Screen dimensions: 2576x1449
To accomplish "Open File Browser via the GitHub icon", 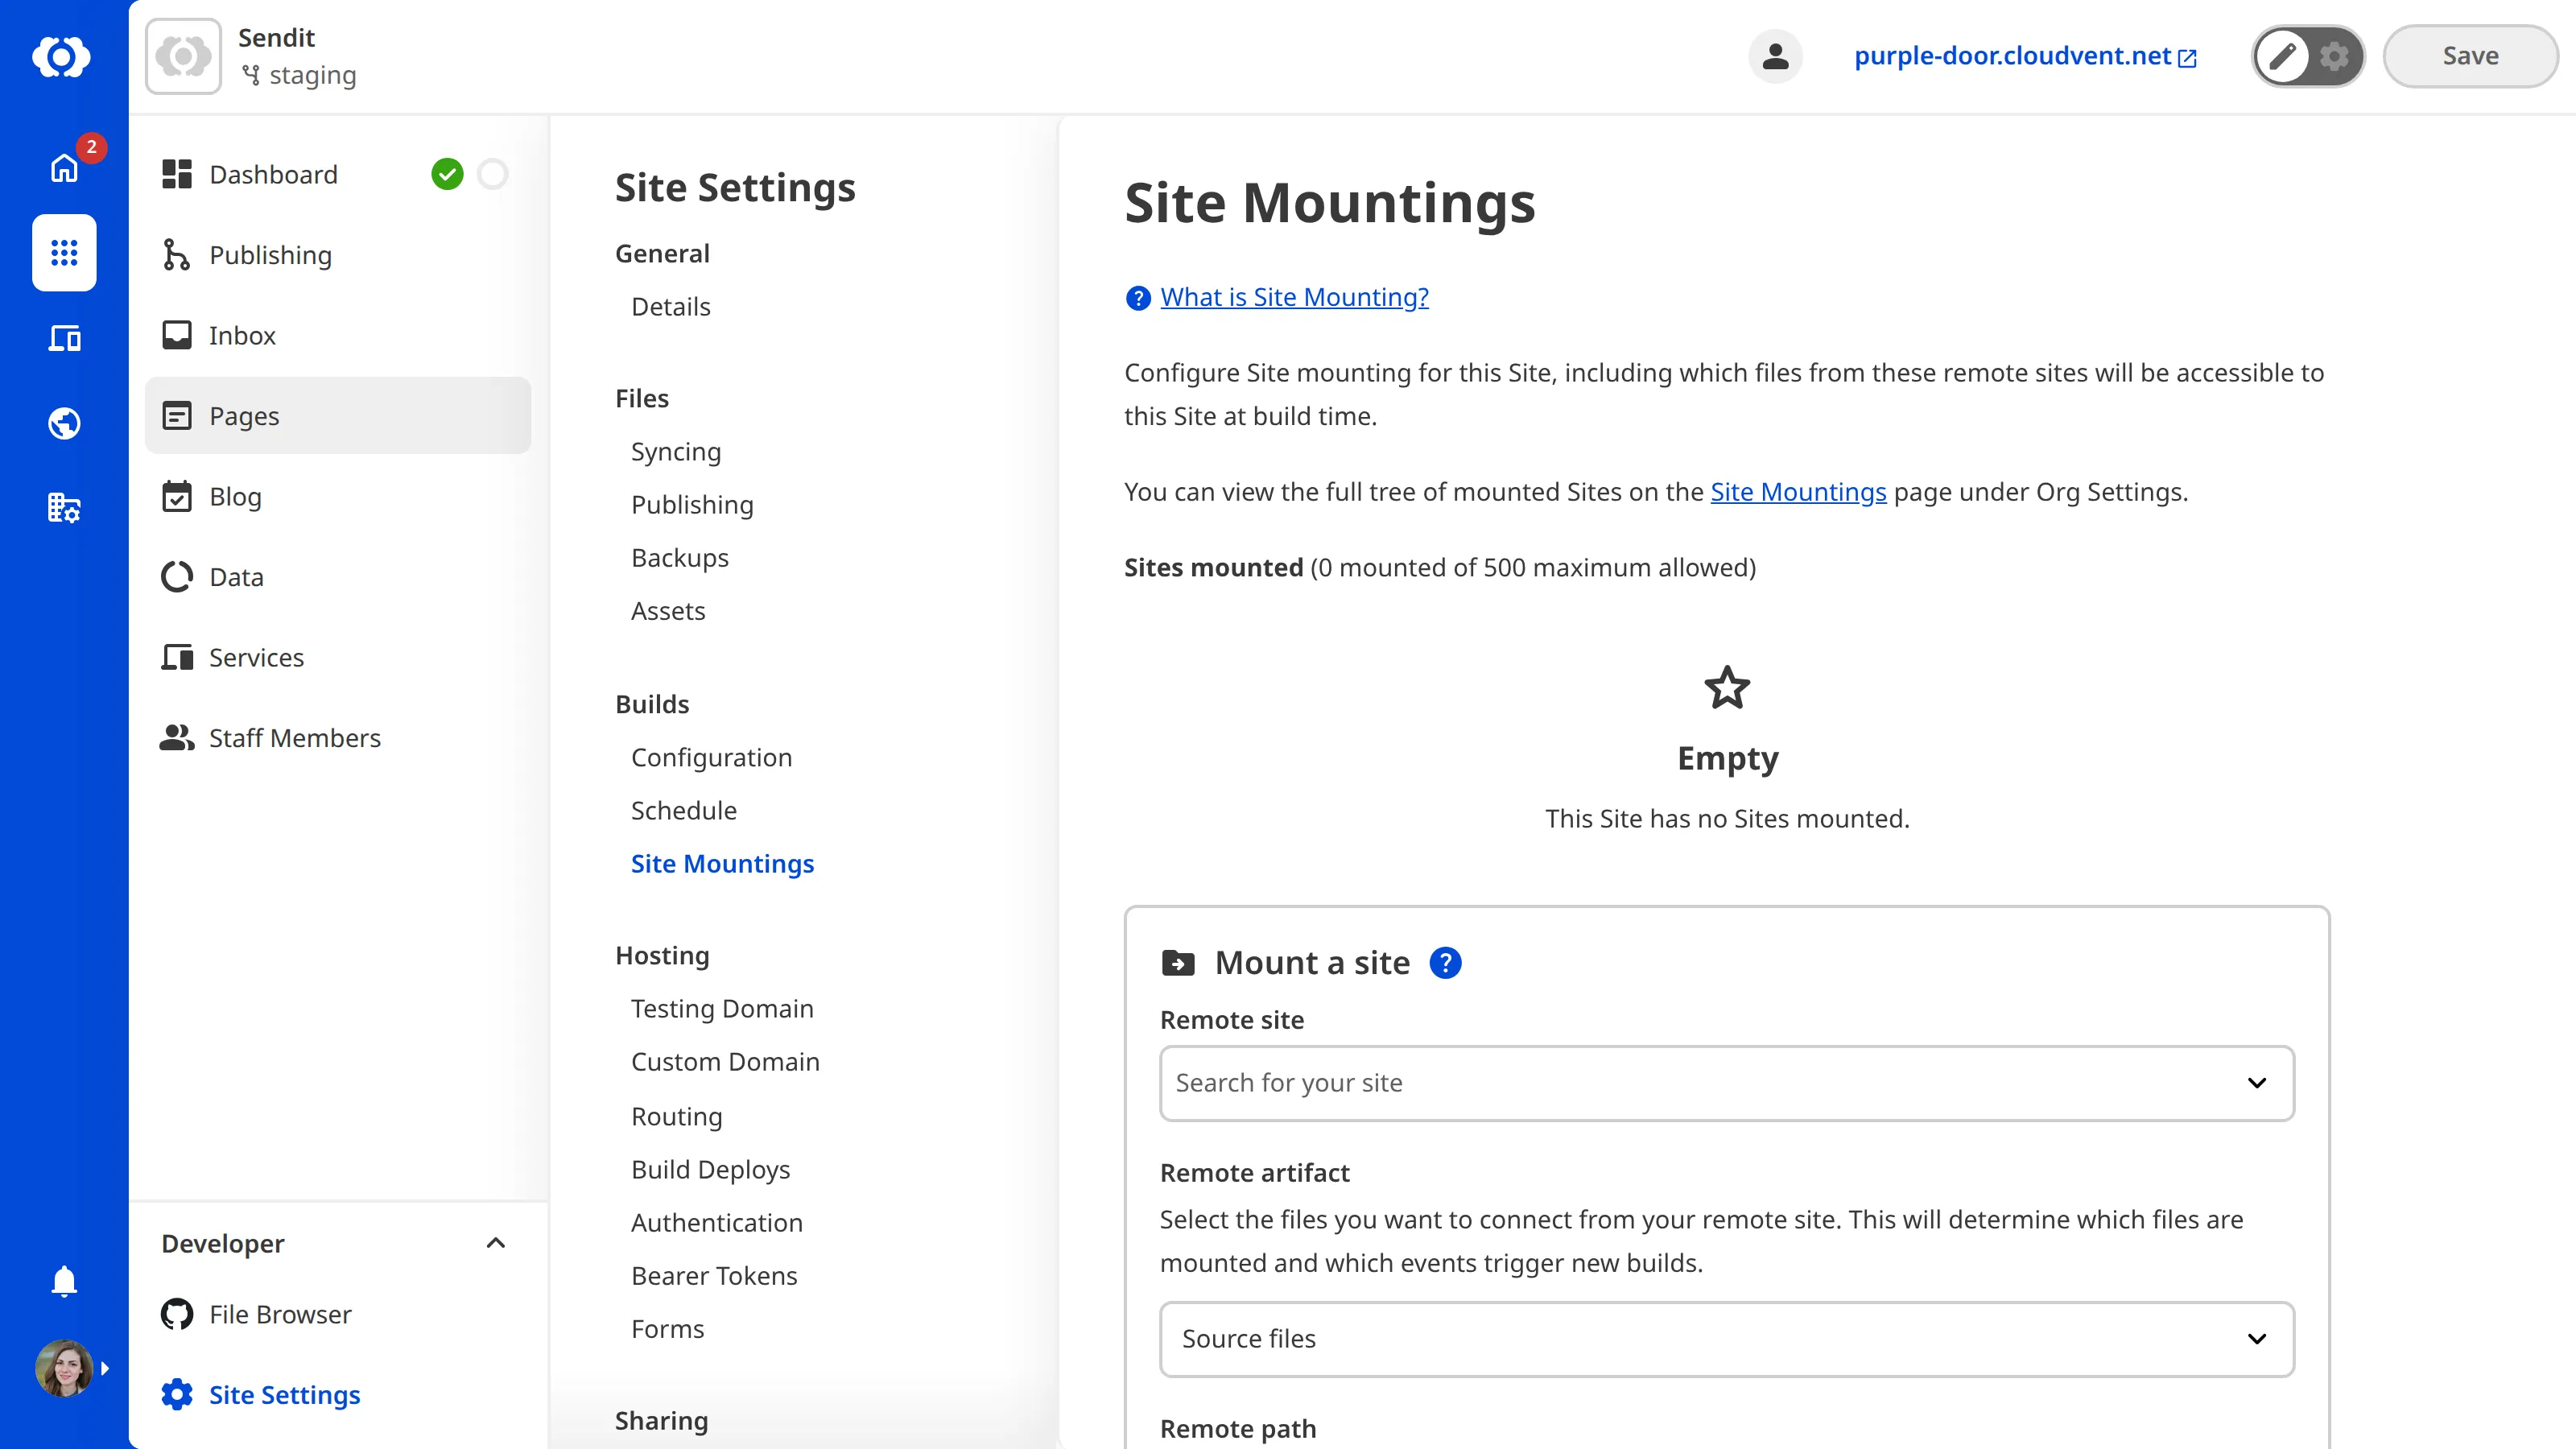I will pos(176,1314).
